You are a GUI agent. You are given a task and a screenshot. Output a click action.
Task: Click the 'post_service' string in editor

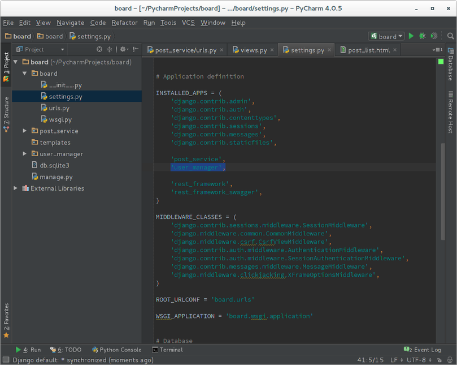(196, 159)
